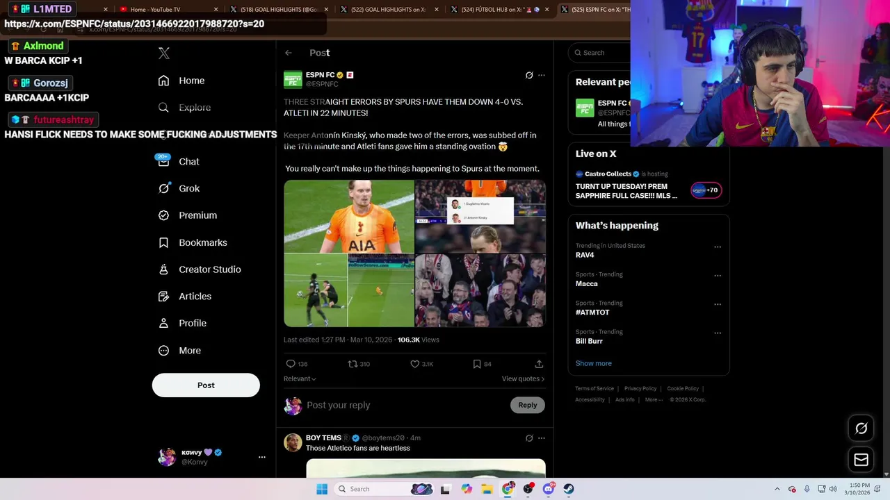Open options dots for Macca trend
Image resolution: width=890 pixels, height=500 pixels.
pyautogui.click(x=718, y=276)
